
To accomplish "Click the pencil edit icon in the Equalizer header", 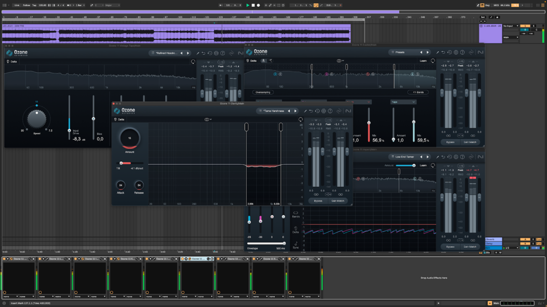I will click(x=438, y=52).
